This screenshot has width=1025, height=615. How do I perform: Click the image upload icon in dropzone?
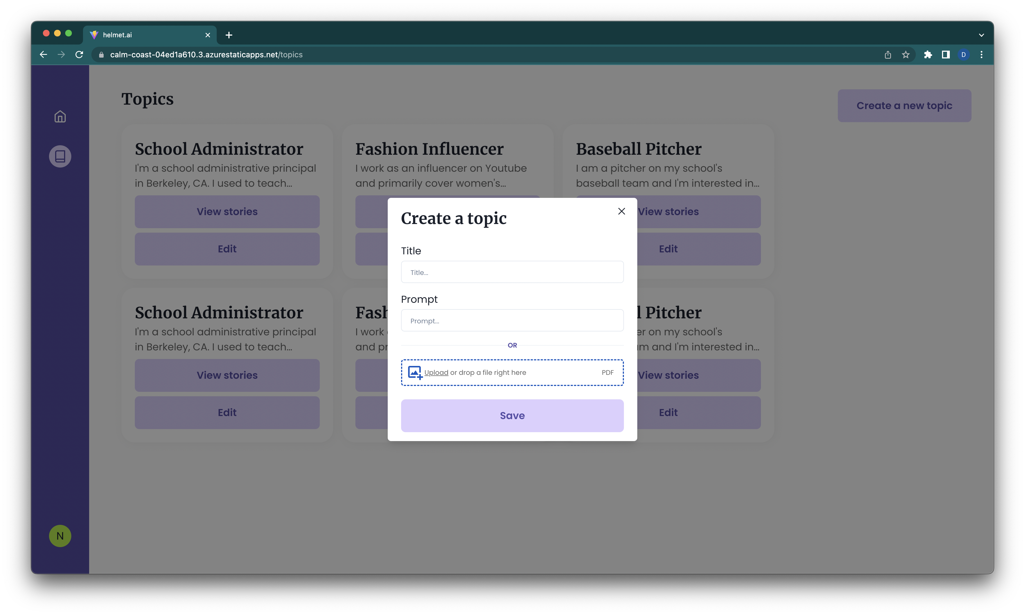click(x=415, y=372)
